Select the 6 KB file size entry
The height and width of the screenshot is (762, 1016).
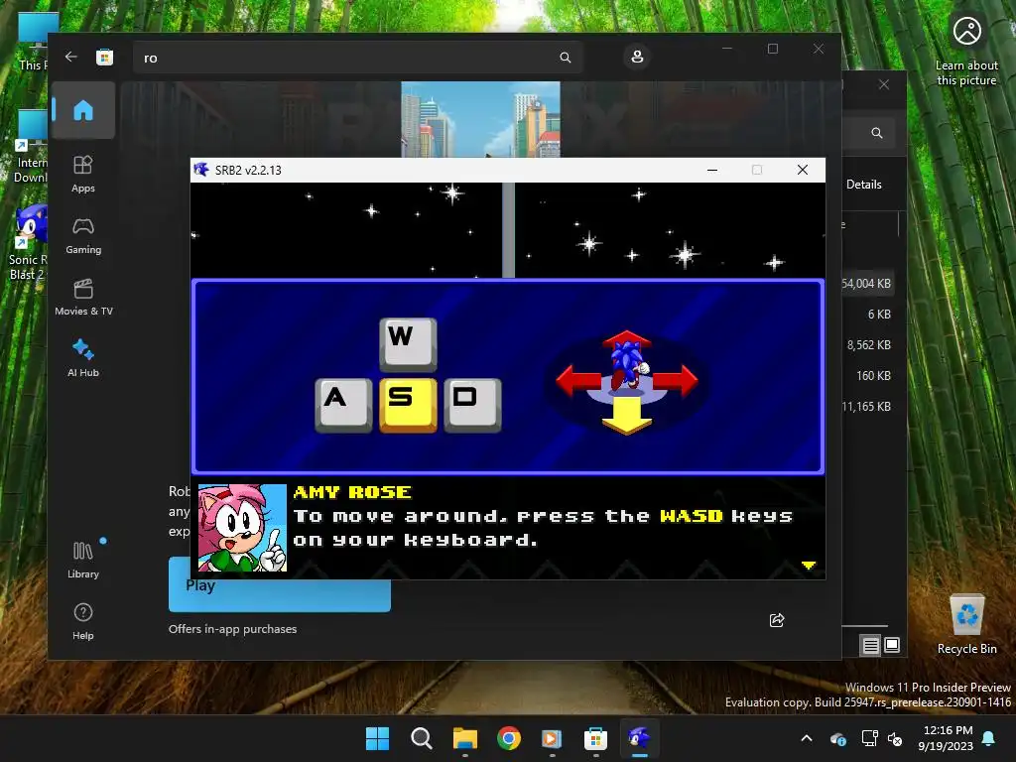tap(879, 315)
